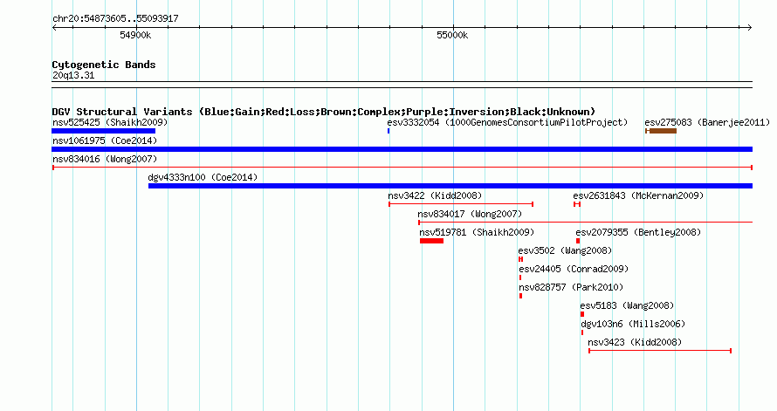Select the thick red nsv519781 bar
This screenshot has width=777, height=411.
click(x=431, y=241)
